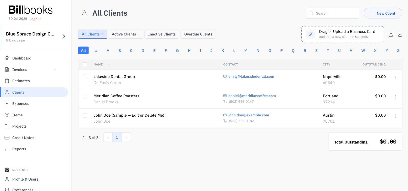This screenshot has height=191, width=408.
Task: Open Meridian Coffee Roasters row actions menu
Action: click(395, 97)
